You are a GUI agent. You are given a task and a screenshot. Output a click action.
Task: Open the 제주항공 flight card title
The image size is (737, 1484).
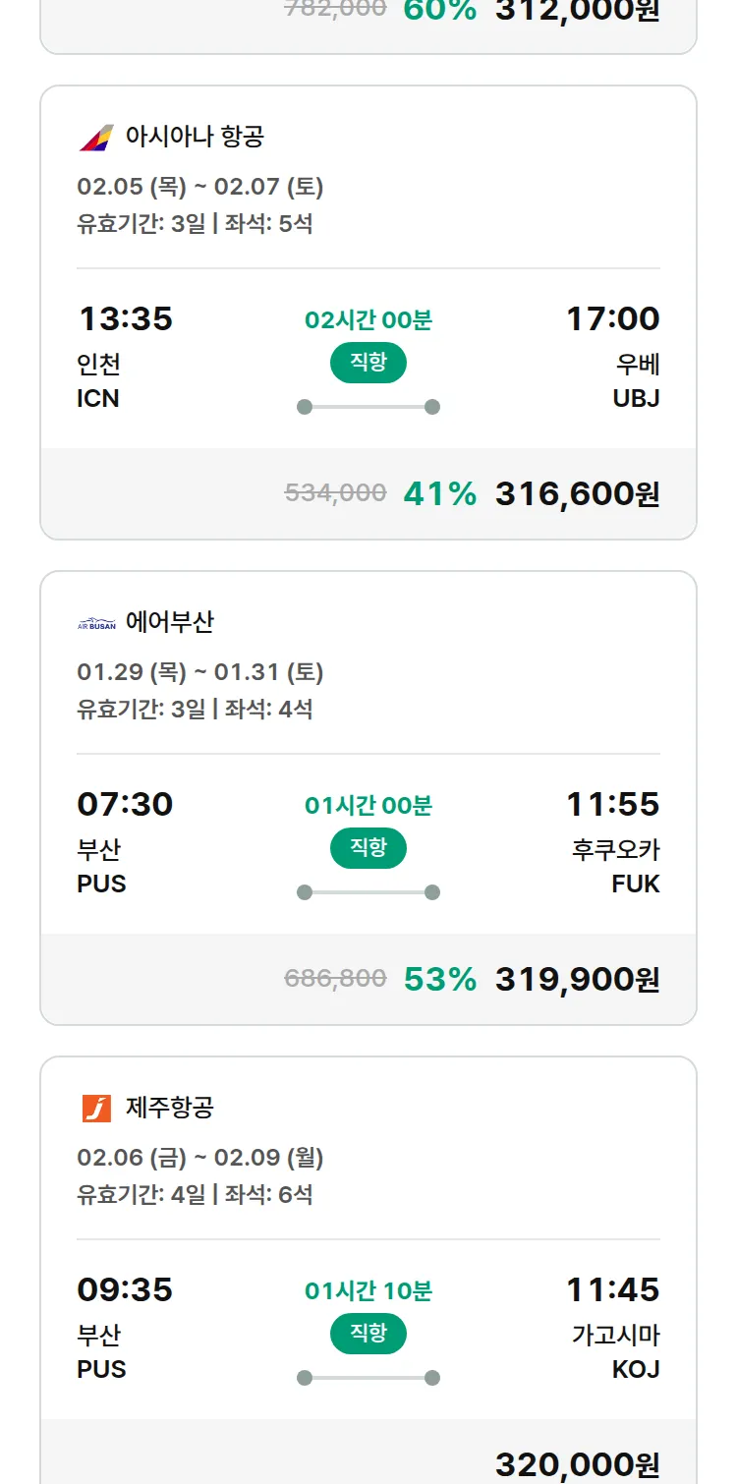(x=170, y=1108)
